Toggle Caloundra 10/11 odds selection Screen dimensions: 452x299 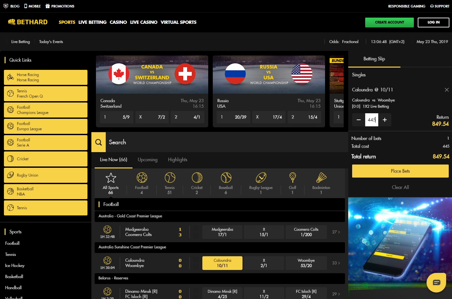pyautogui.click(x=222, y=263)
